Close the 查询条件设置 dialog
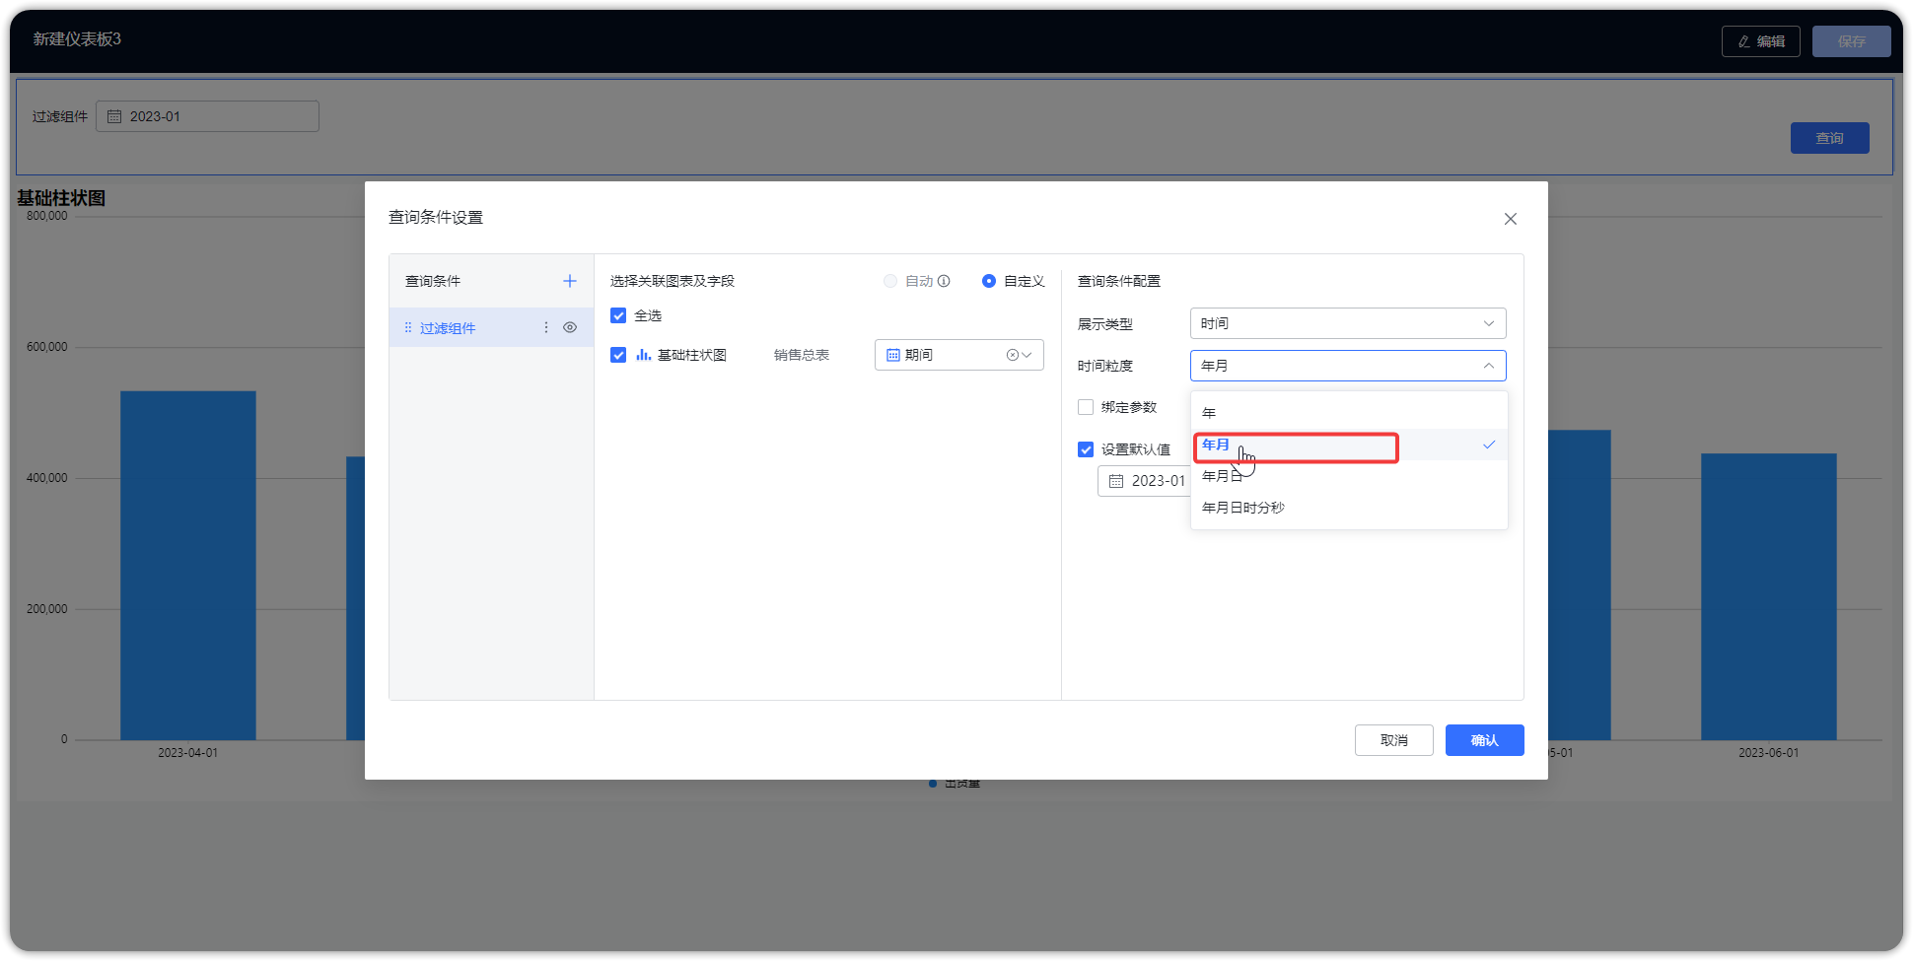Screen dimensions: 1913x961 pyautogui.click(x=1510, y=219)
